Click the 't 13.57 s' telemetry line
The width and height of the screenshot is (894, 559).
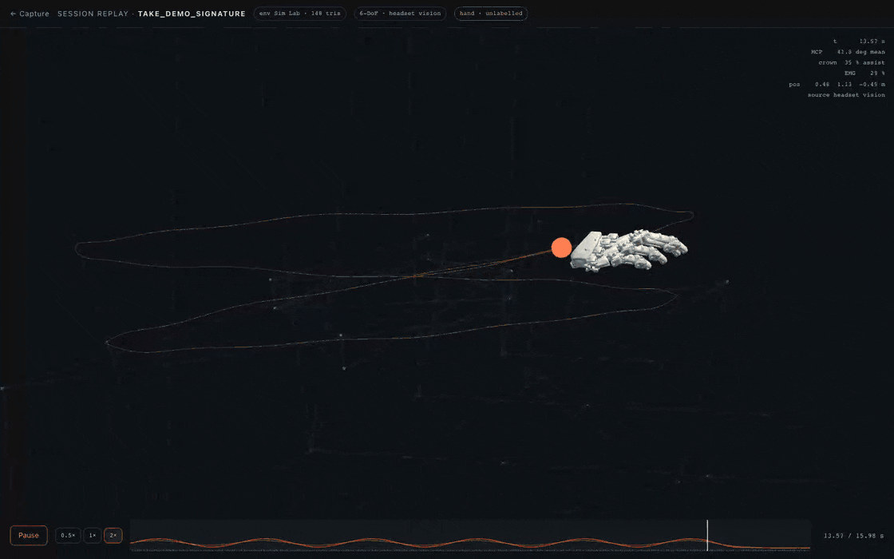859,41
